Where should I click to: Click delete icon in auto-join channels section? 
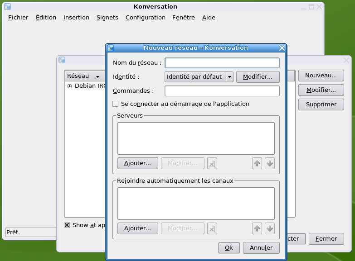(212, 228)
